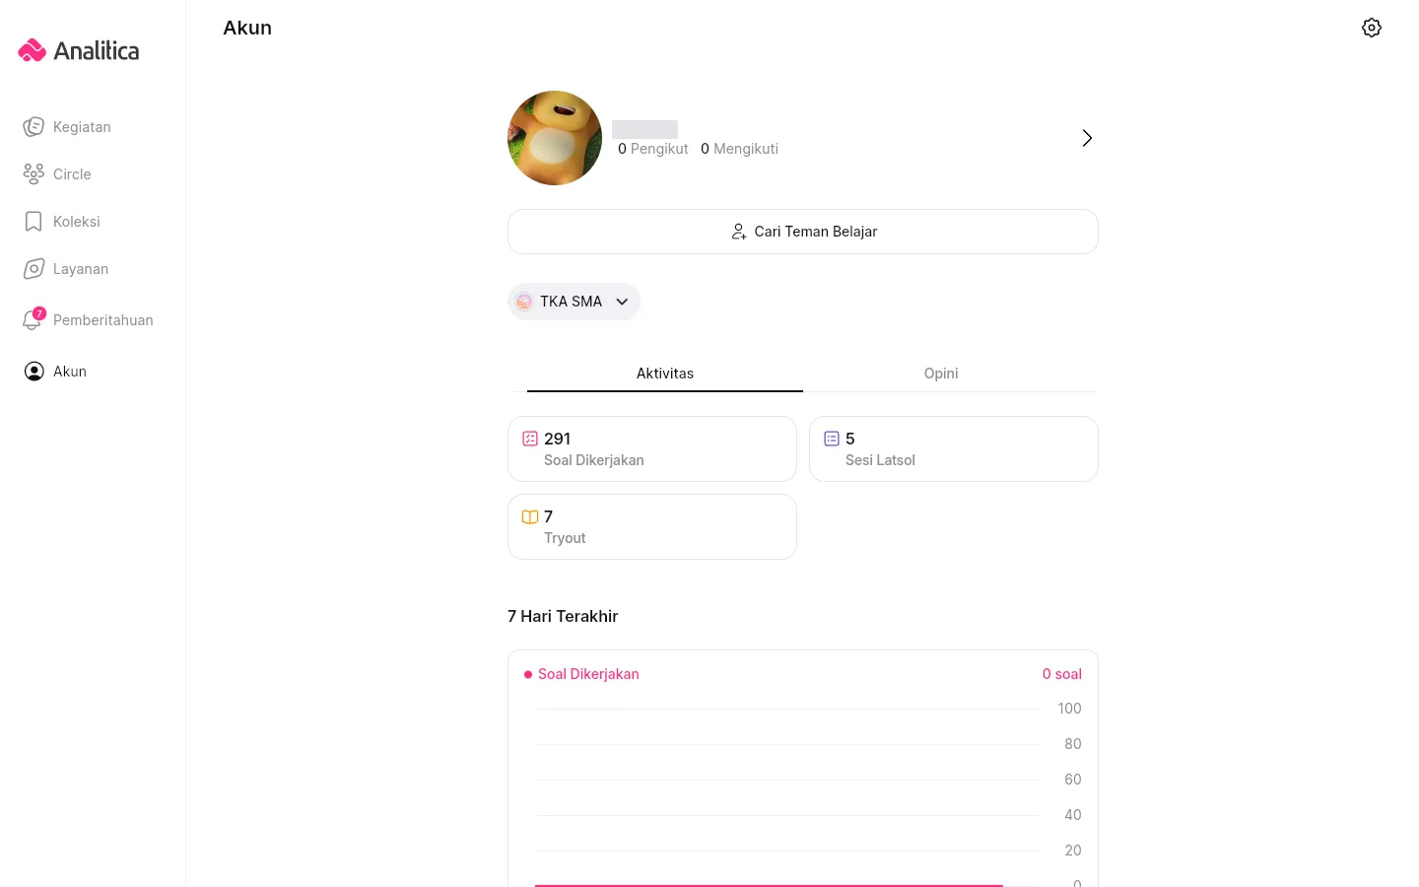Viewport: 1419px width, 887px height.
Task: Select the Akun sidebar item
Action: 70,372
